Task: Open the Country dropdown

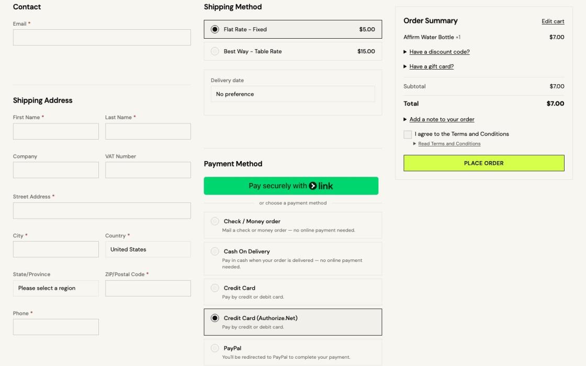Action: pos(148,249)
